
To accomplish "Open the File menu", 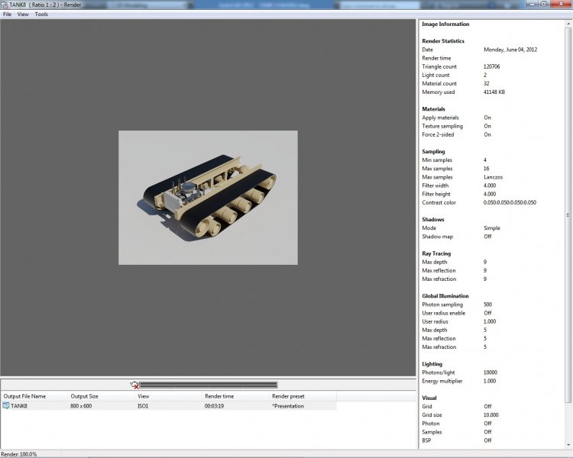I will (x=7, y=15).
